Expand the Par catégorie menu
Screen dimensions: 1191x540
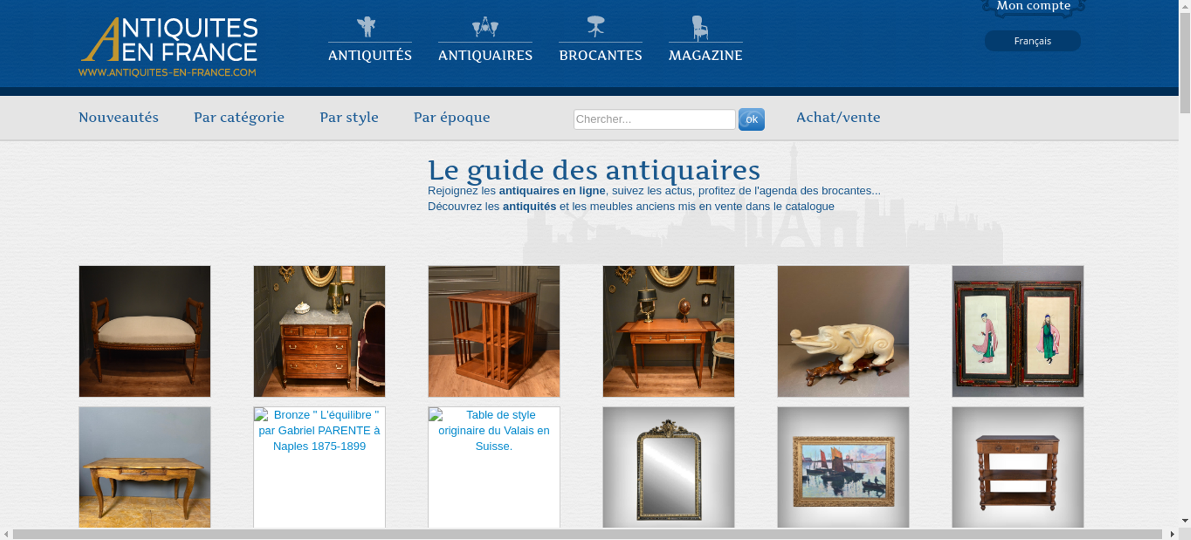[x=239, y=117]
